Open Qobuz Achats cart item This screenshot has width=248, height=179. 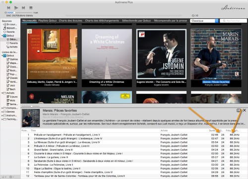pyautogui.click(x=12, y=47)
